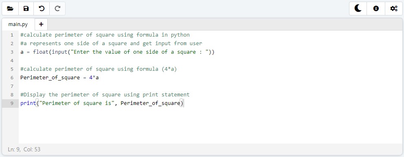Click the comment on line 8 about Display
The width and height of the screenshot is (404, 157).
click(x=105, y=95)
